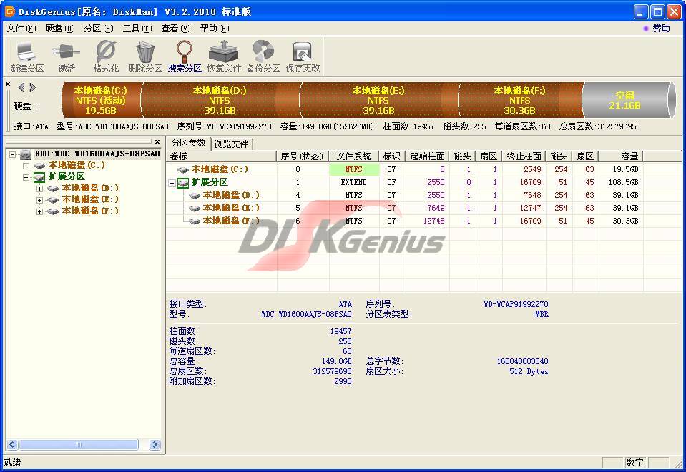Switch to the 浏览文件 tab
686x472 pixels.
coord(232,144)
